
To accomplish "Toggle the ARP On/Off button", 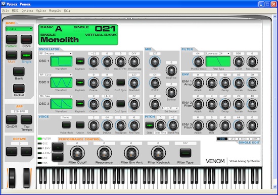I will tap(12, 120).
